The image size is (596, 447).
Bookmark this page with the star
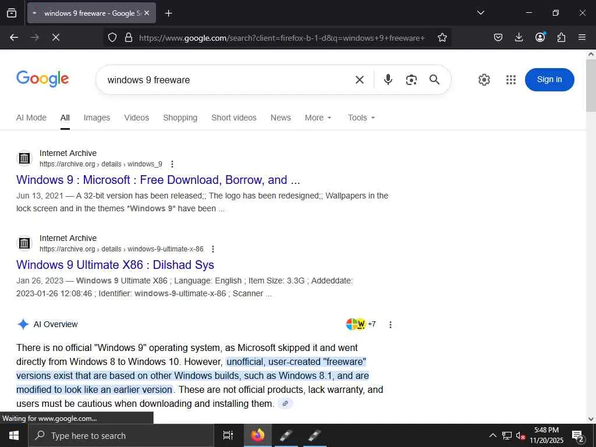(x=442, y=37)
